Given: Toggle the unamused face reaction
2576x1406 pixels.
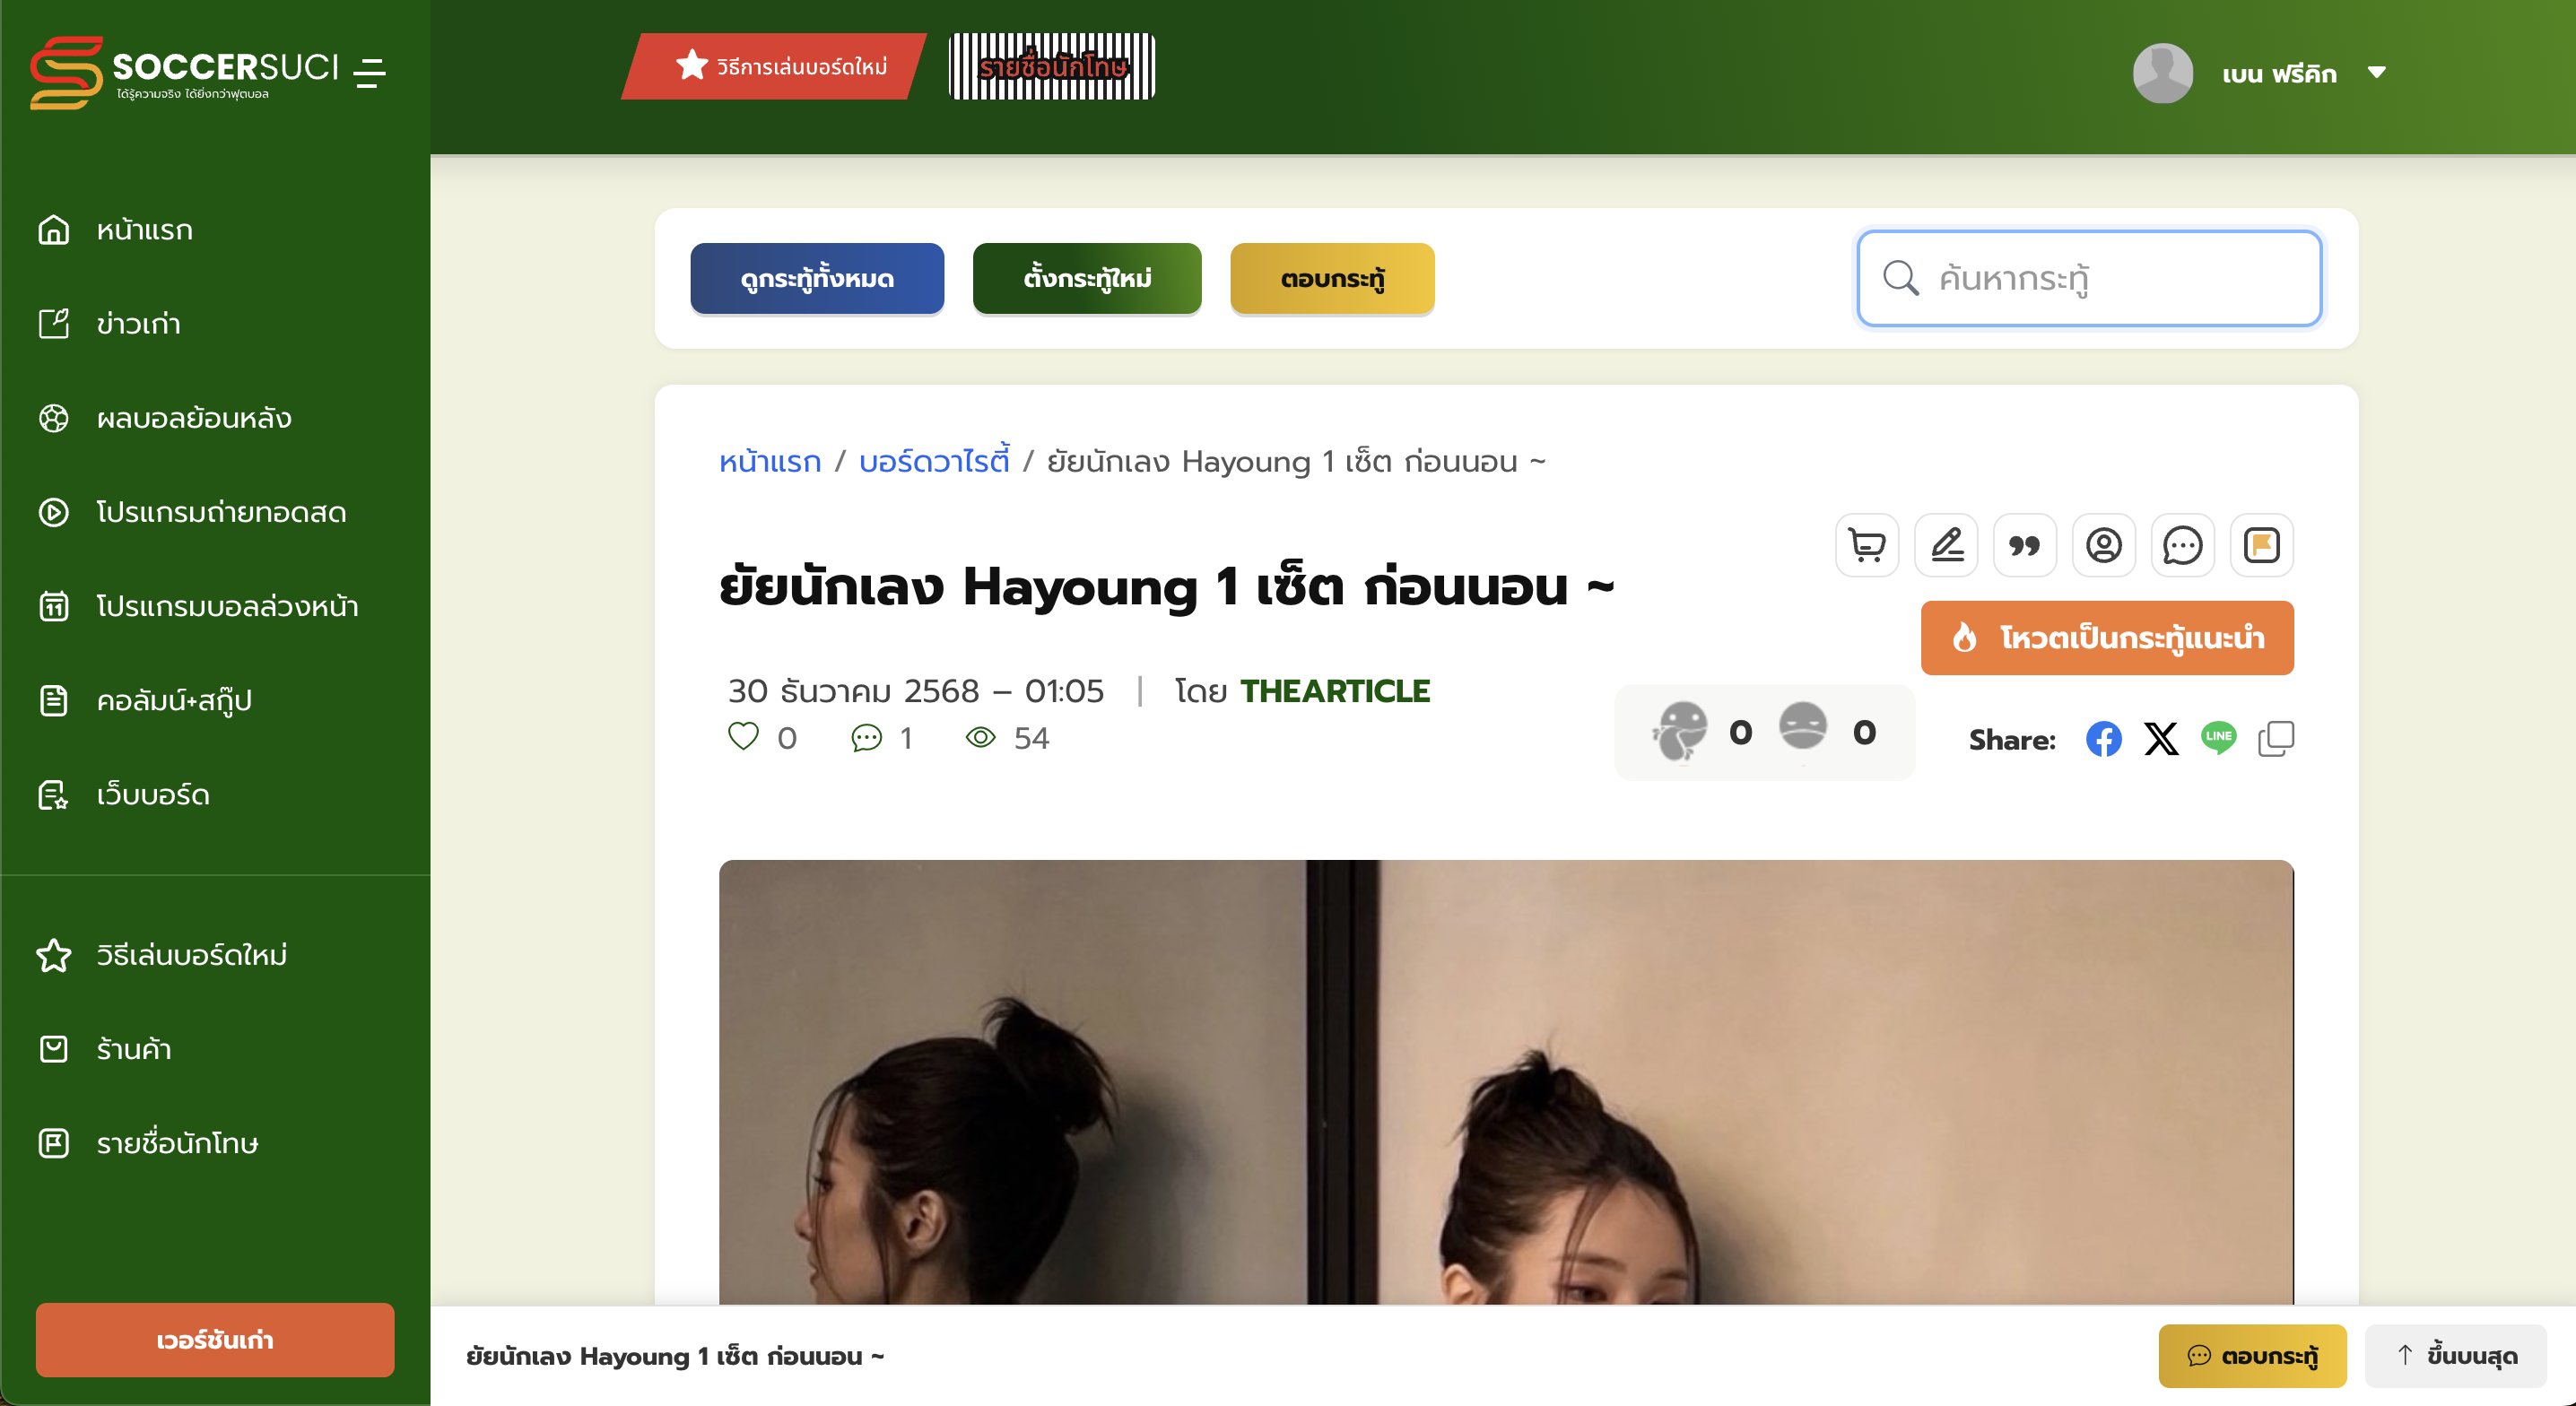Looking at the screenshot, I should pyautogui.click(x=1803, y=727).
